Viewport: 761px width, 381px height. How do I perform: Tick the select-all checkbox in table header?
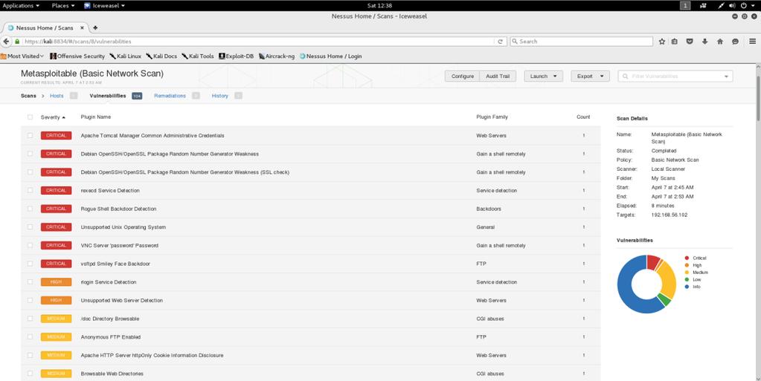point(30,117)
